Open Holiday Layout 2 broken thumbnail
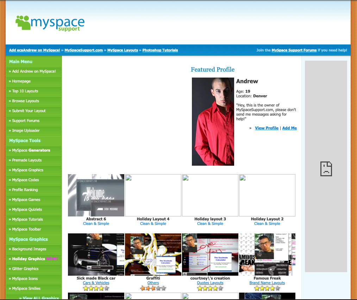The image size is (357, 300). (267, 195)
